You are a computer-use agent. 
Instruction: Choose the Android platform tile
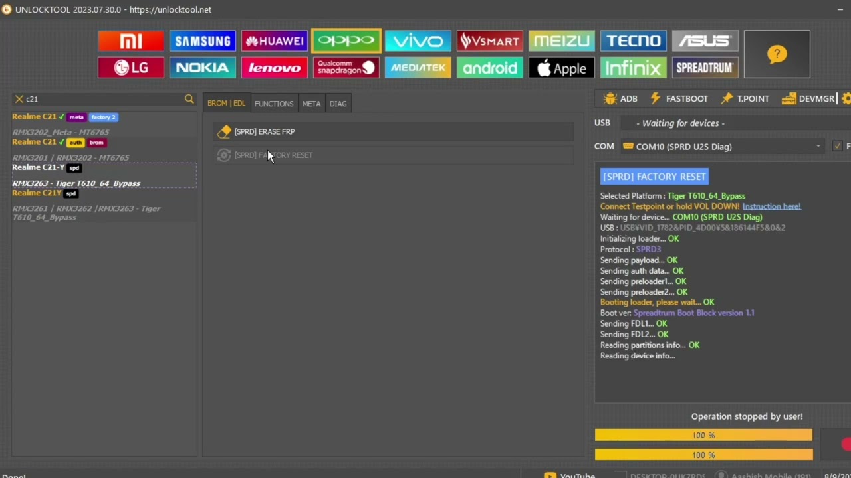coord(490,68)
